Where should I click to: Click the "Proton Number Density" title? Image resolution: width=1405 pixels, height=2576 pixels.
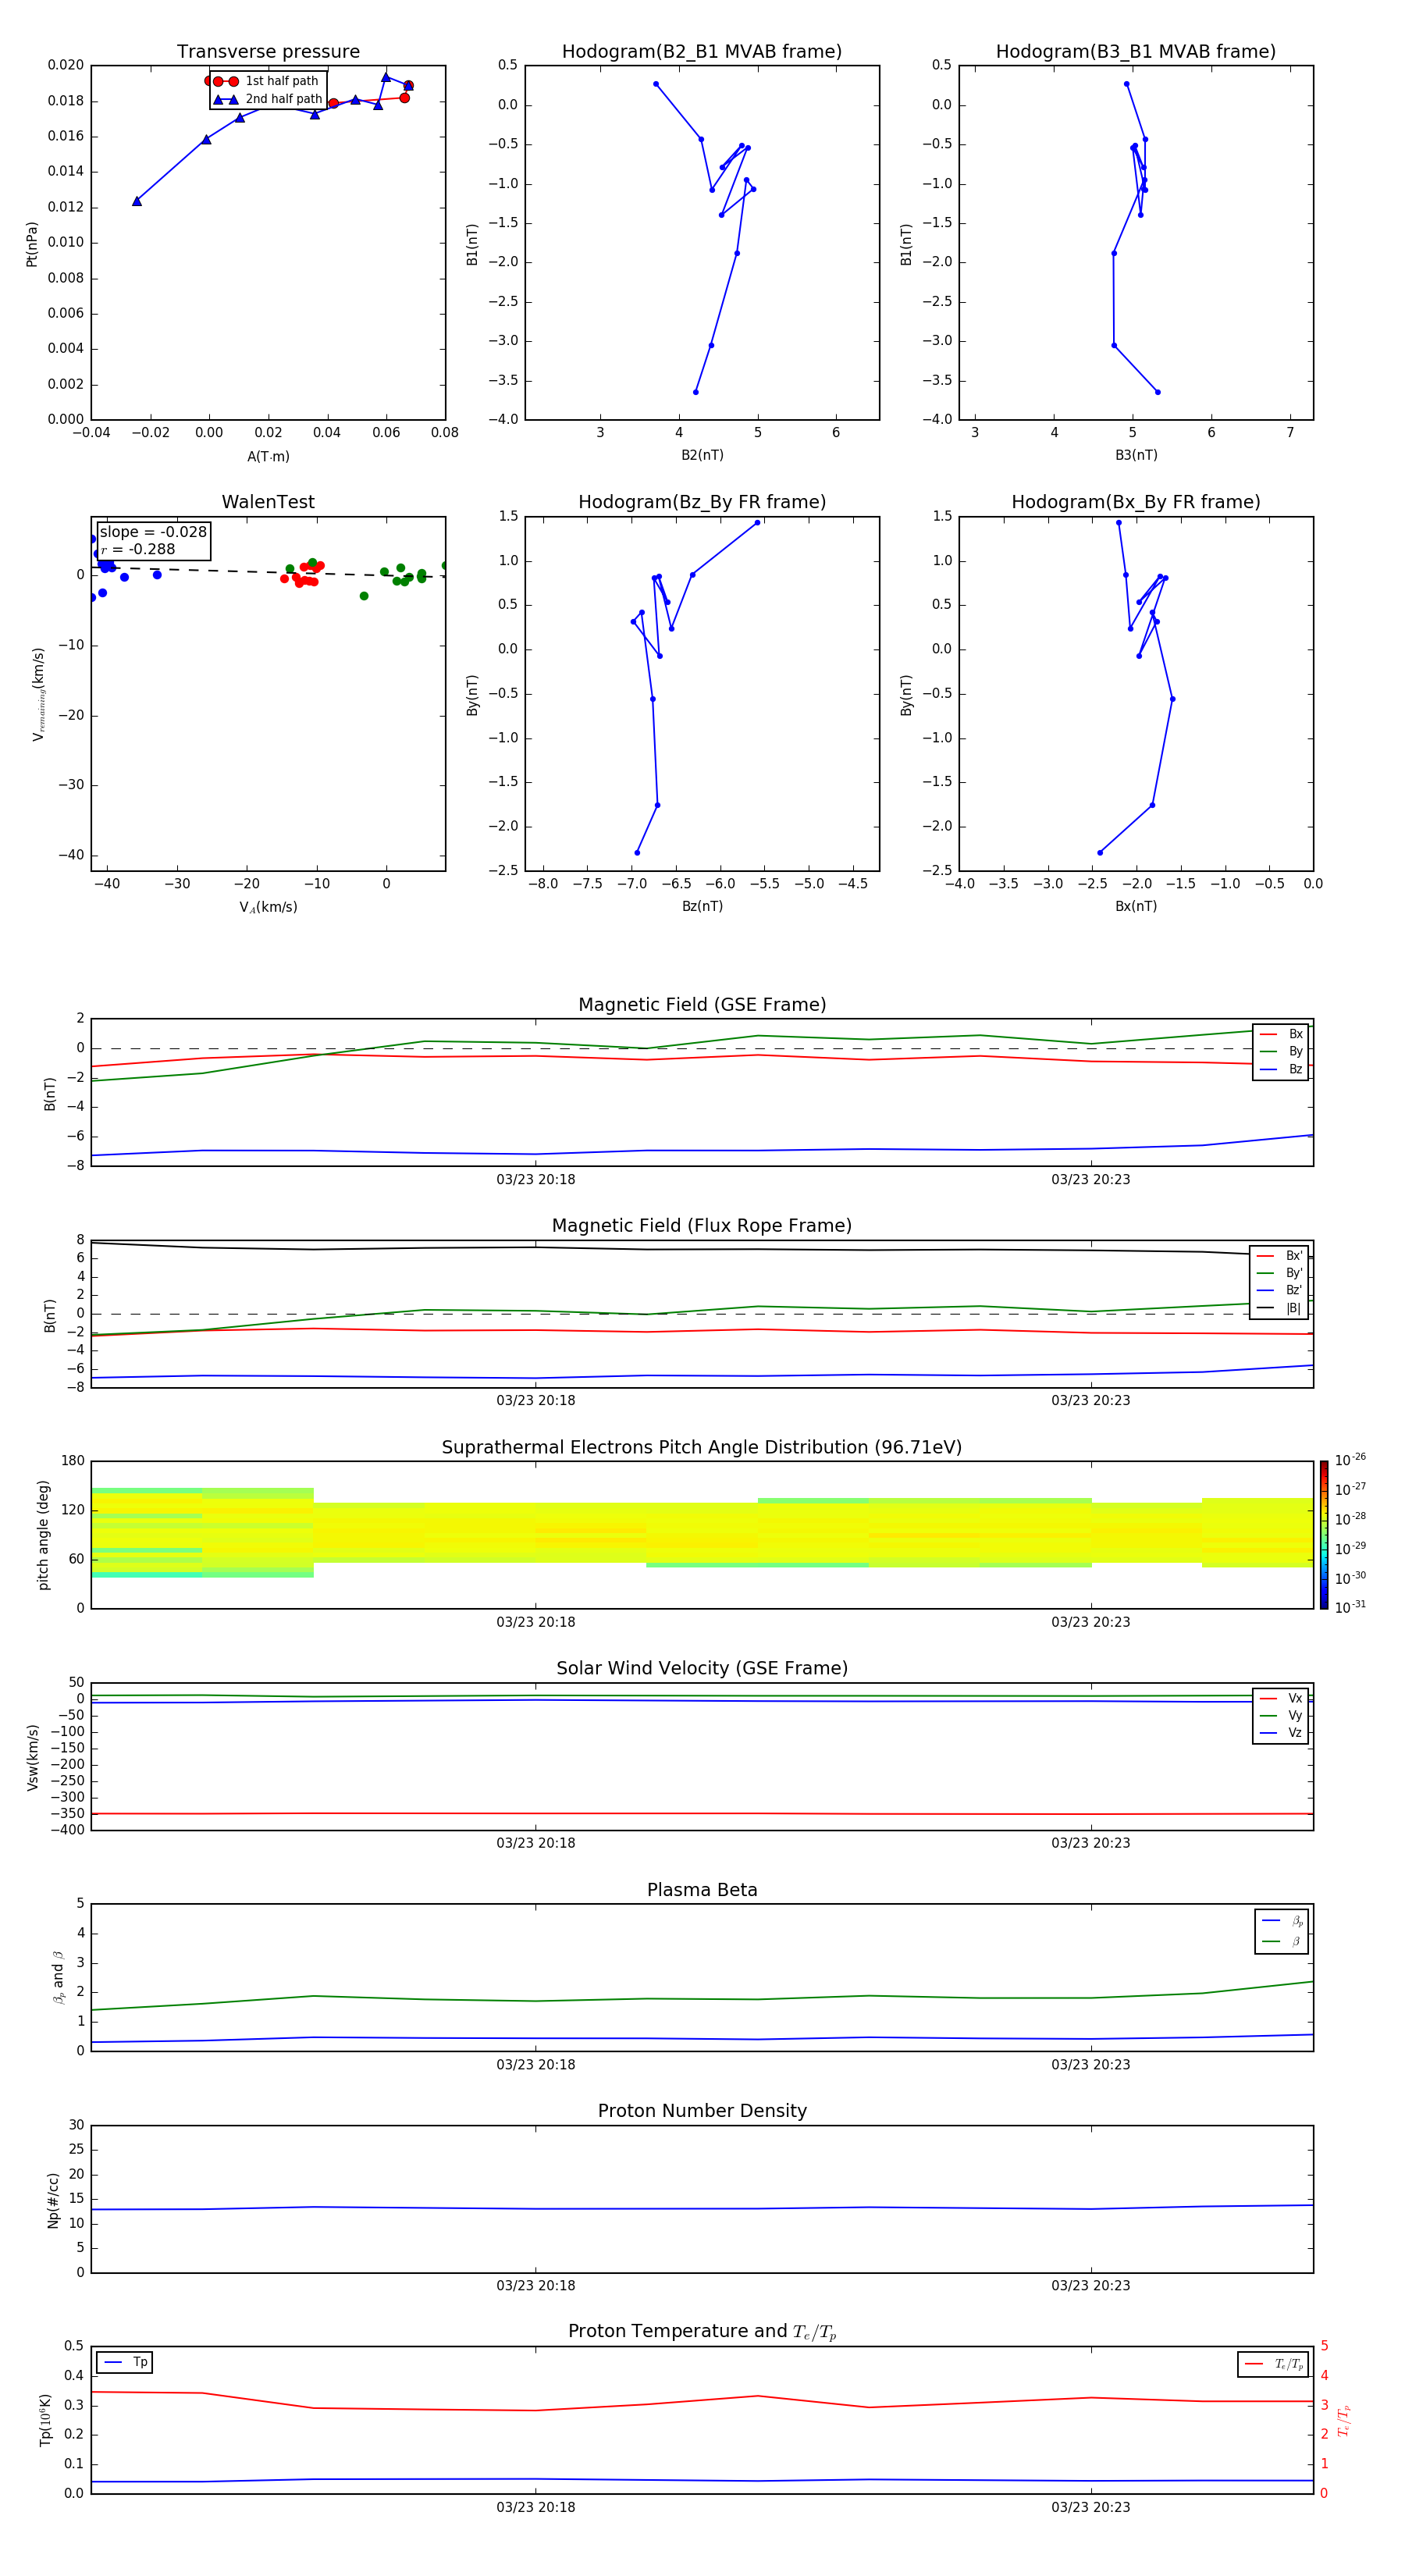click(x=702, y=2111)
